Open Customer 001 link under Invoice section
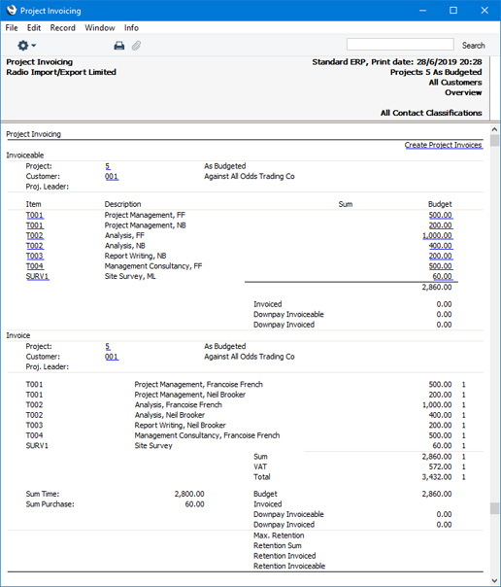Image resolution: width=501 pixels, height=587 pixels. coord(112,357)
